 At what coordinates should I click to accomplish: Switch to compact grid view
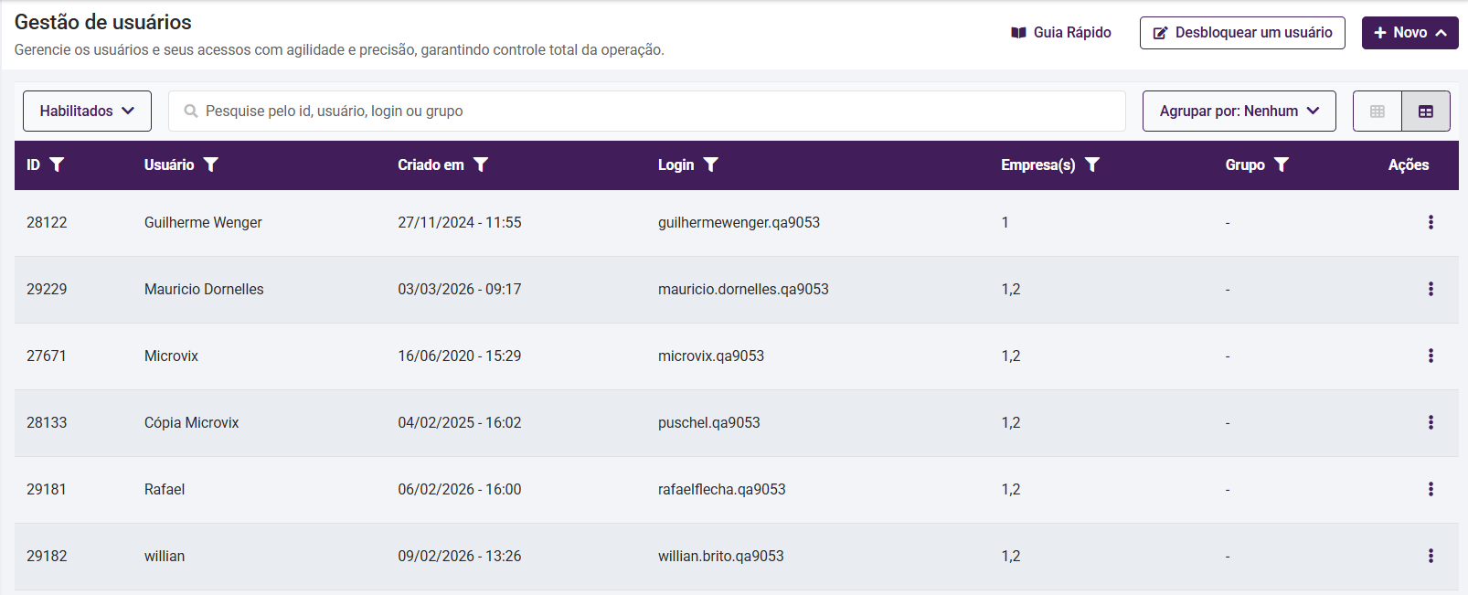(1378, 112)
